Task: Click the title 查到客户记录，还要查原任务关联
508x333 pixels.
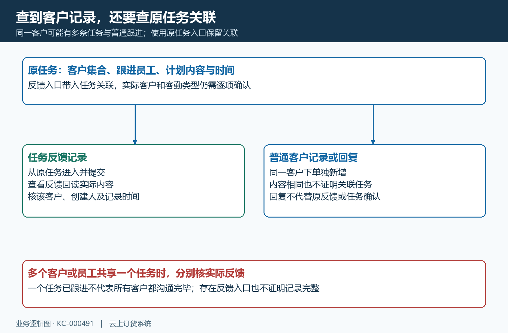Action: (x=116, y=17)
